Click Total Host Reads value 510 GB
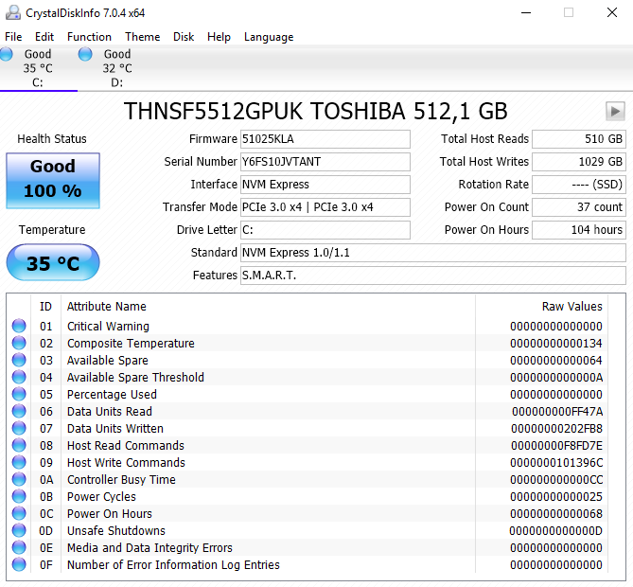Screen dimensions: 633x587 pyautogui.click(x=579, y=139)
